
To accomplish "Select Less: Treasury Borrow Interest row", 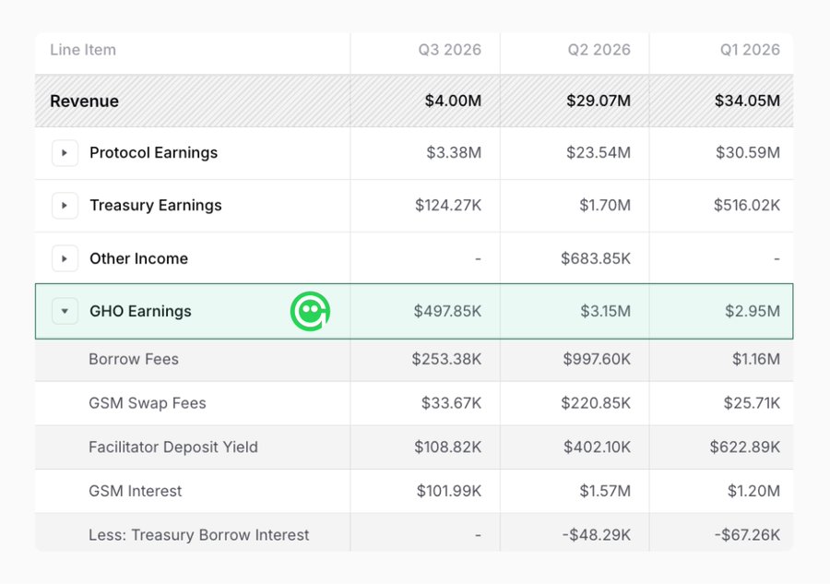I will [x=414, y=532].
